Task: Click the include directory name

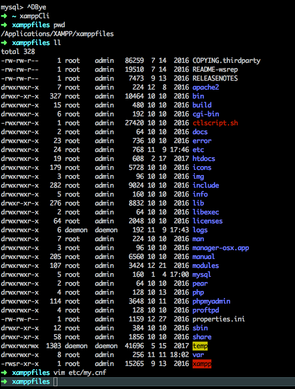Action: [x=206, y=185]
